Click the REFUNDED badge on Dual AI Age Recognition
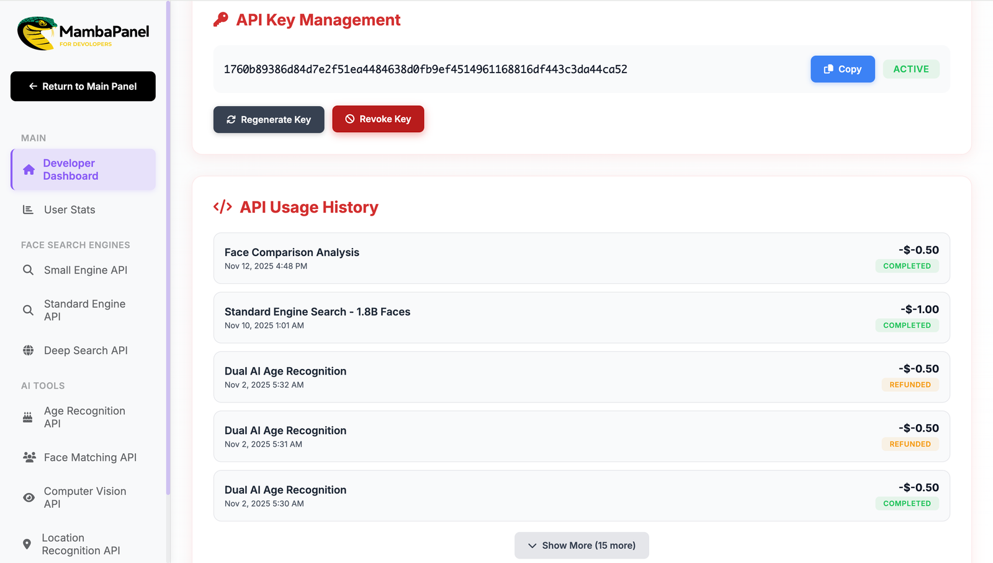 click(x=910, y=384)
